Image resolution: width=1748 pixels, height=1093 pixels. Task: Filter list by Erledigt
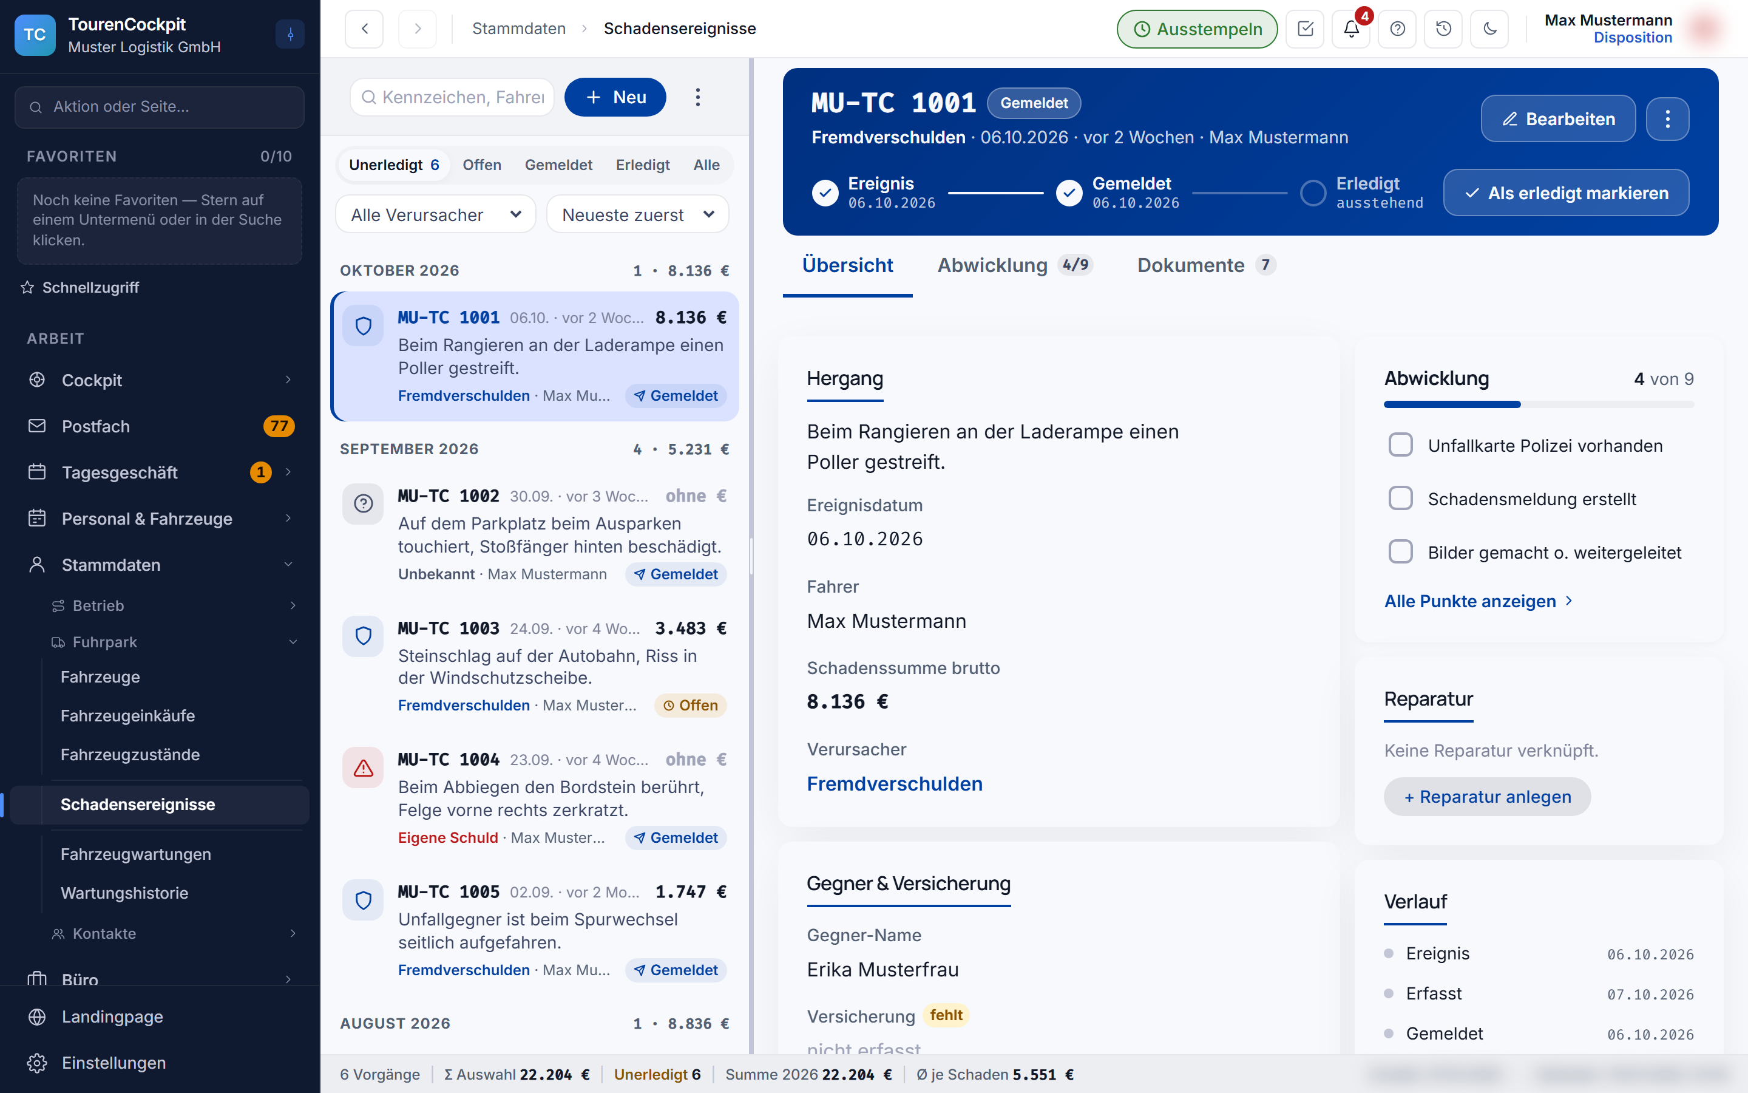click(x=642, y=165)
